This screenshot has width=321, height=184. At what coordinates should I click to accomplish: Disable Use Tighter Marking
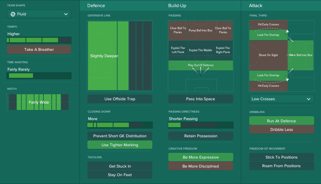[x=120, y=145]
